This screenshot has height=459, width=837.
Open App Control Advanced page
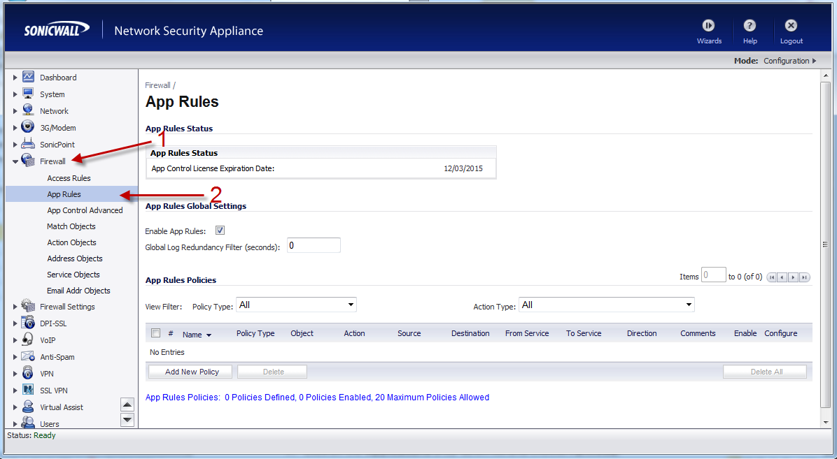pos(85,210)
